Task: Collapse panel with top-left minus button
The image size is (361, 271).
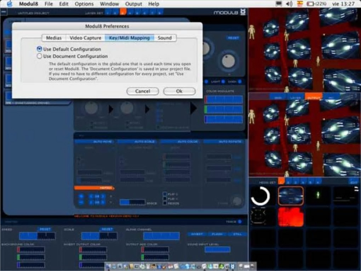Action: 4,11
